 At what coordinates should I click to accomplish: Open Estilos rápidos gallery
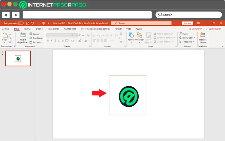pos(148,38)
